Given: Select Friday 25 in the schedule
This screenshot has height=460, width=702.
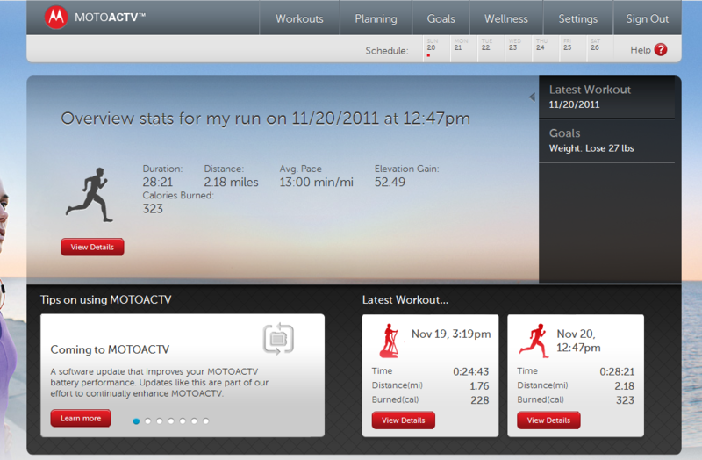Looking at the screenshot, I should pos(573,48).
